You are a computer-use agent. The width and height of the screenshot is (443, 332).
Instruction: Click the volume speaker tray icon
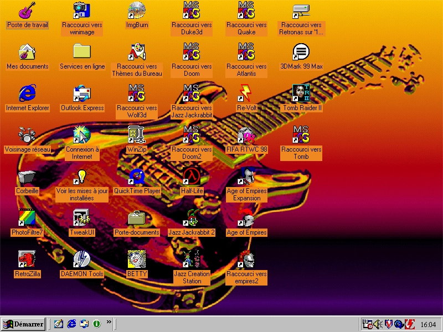(378, 324)
